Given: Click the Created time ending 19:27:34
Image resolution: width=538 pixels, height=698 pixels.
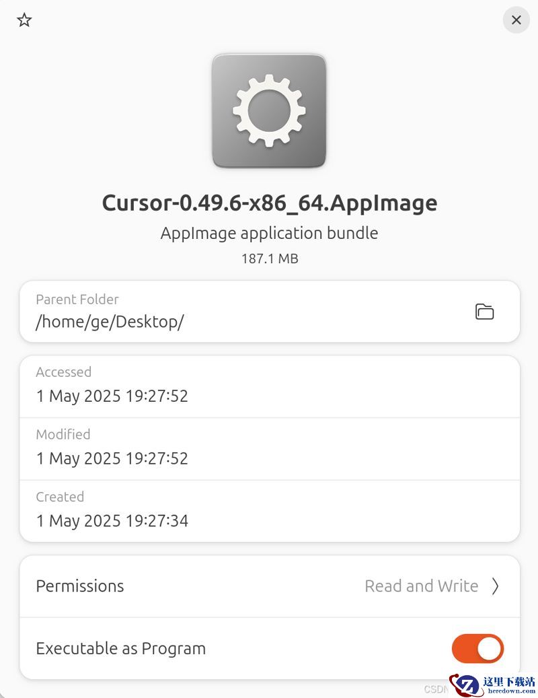Looking at the screenshot, I should [112, 521].
